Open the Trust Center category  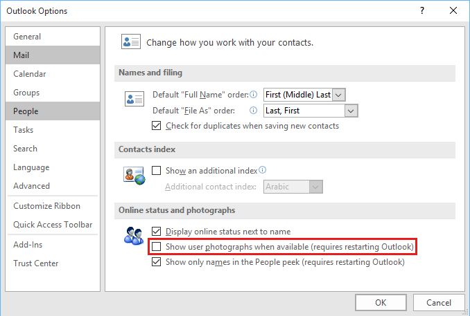point(53,263)
